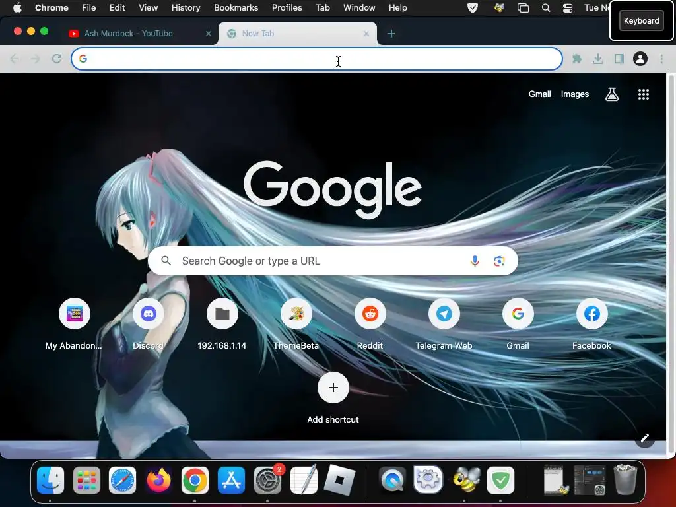Viewport: 676px width, 507px height.
Task: Open the Bookmarks menu
Action: 236,8
